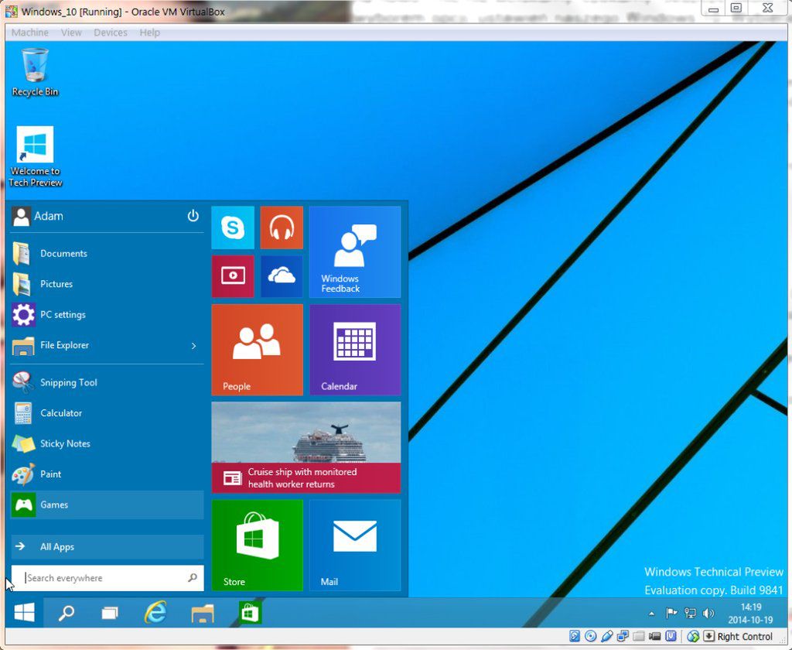Open the cruise ship news tile

(x=306, y=447)
